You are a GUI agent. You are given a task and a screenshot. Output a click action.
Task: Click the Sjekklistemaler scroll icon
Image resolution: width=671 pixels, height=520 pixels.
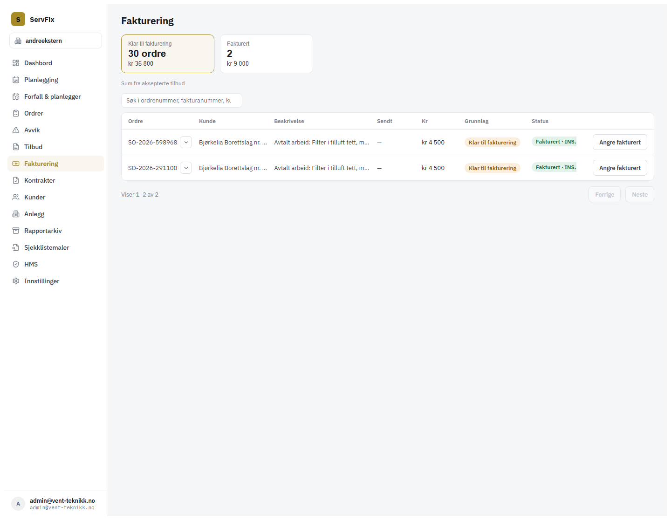(x=16, y=247)
